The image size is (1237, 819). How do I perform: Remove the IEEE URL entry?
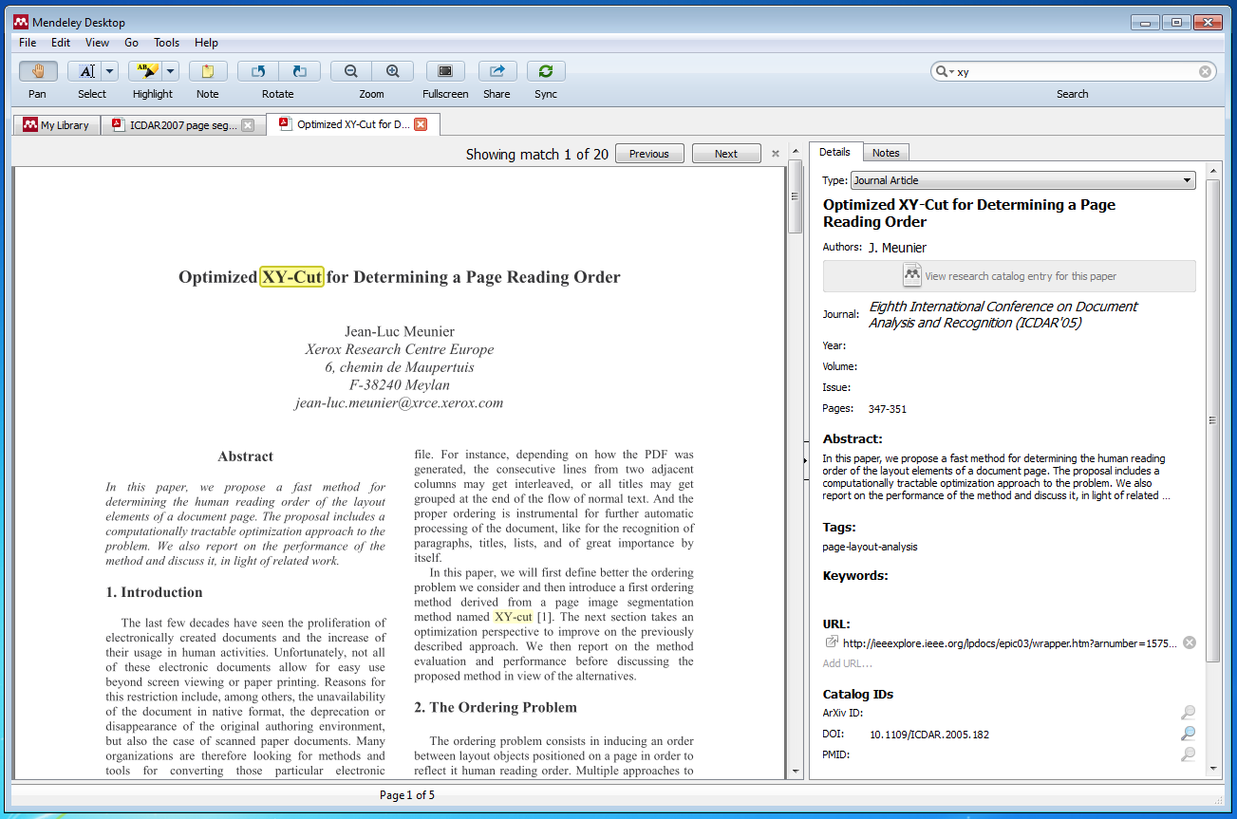pyautogui.click(x=1188, y=642)
